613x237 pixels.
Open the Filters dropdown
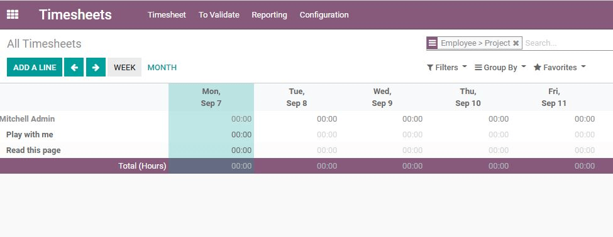(447, 68)
